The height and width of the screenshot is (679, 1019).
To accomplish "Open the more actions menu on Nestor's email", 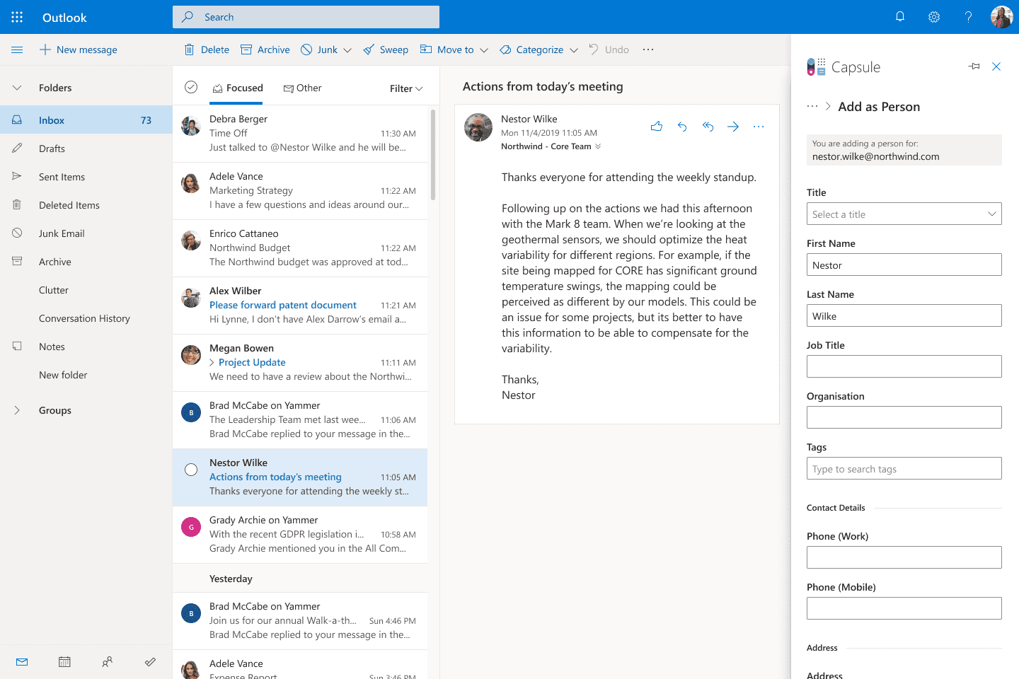I will [759, 126].
